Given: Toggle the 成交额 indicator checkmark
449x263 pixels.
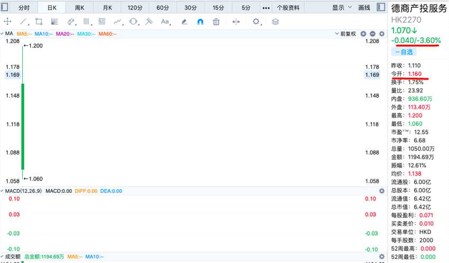Looking at the screenshot, I should 2,257.
